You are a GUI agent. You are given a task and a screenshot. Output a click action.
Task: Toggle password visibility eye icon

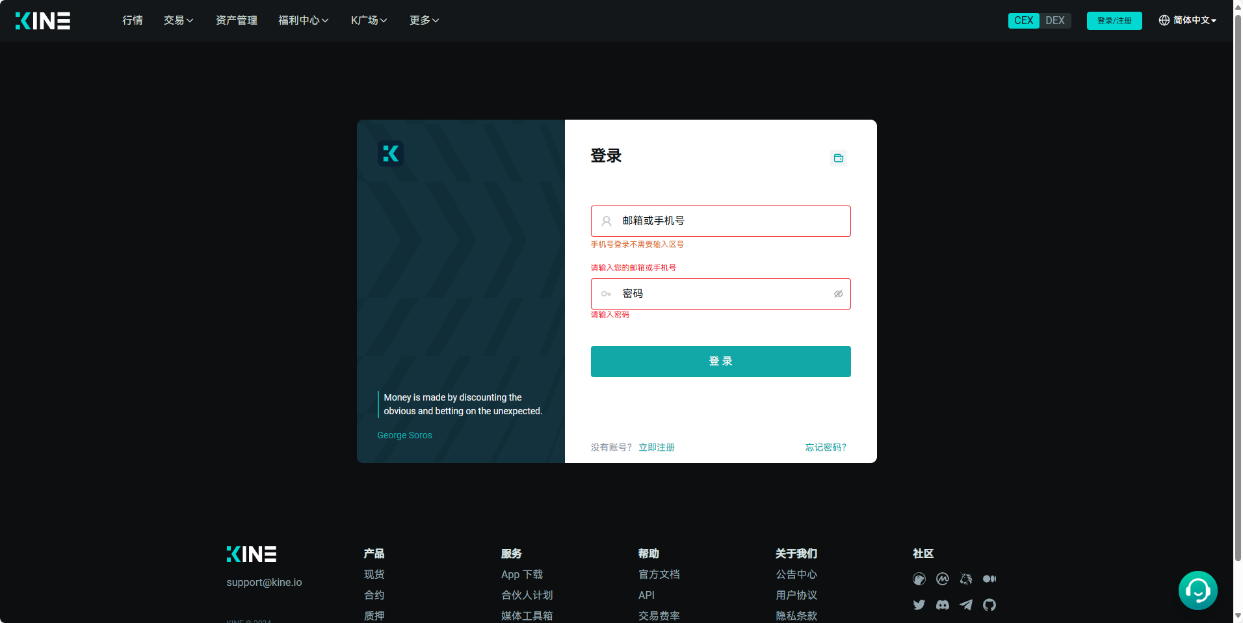tap(839, 294)
